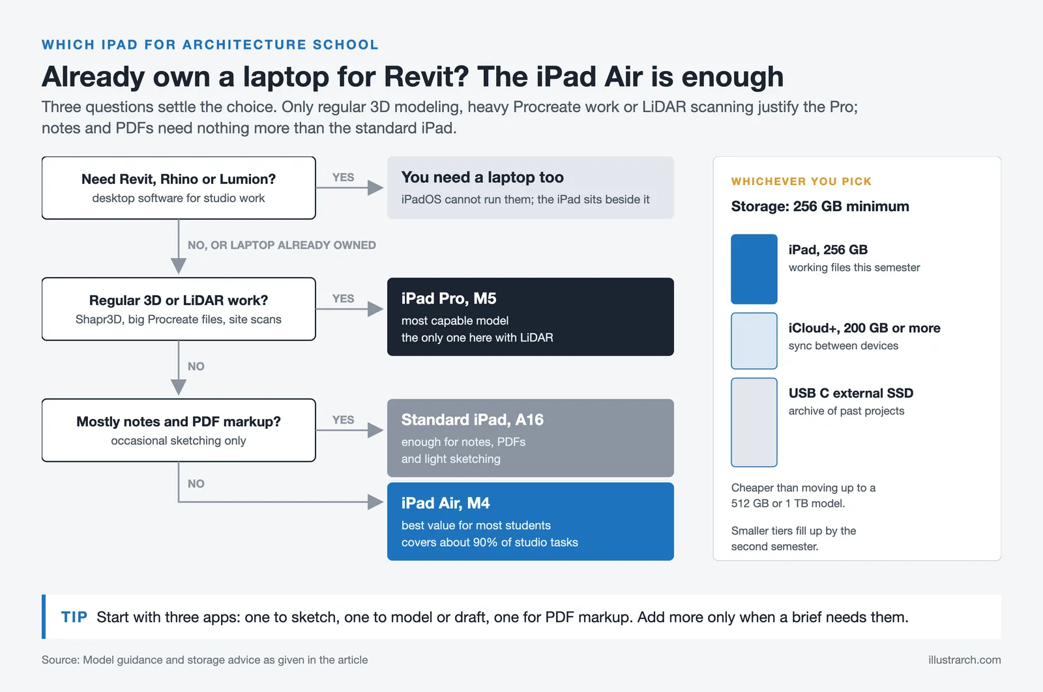Select the 'Standard iPad, A16' result card
1043x692 pixels.
531,438
